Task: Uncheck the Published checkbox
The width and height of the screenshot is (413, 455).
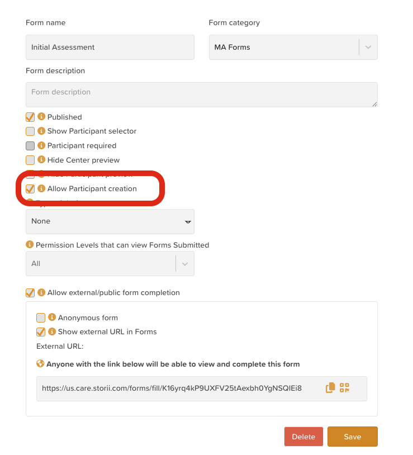Action: [30, 117]
